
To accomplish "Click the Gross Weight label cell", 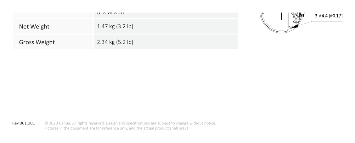I will pyautogui.click(x=53, y=42).
